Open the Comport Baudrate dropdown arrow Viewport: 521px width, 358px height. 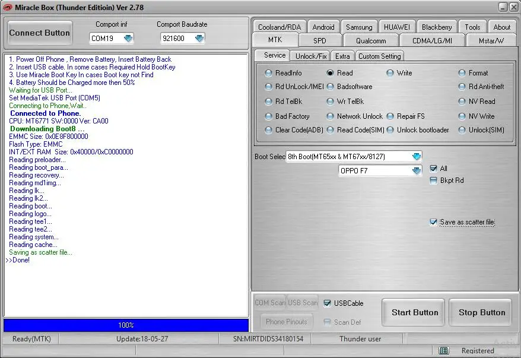tap(199, 38)
